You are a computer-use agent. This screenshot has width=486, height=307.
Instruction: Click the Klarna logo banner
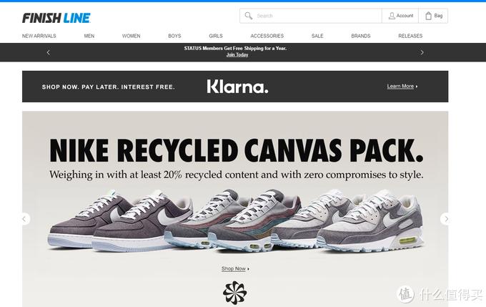tap(237, 87)
